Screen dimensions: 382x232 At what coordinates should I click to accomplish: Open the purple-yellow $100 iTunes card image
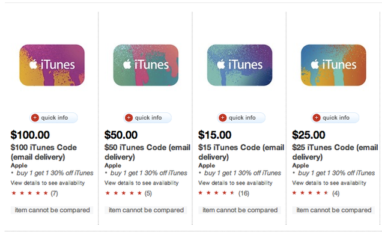tap(52, 65)
